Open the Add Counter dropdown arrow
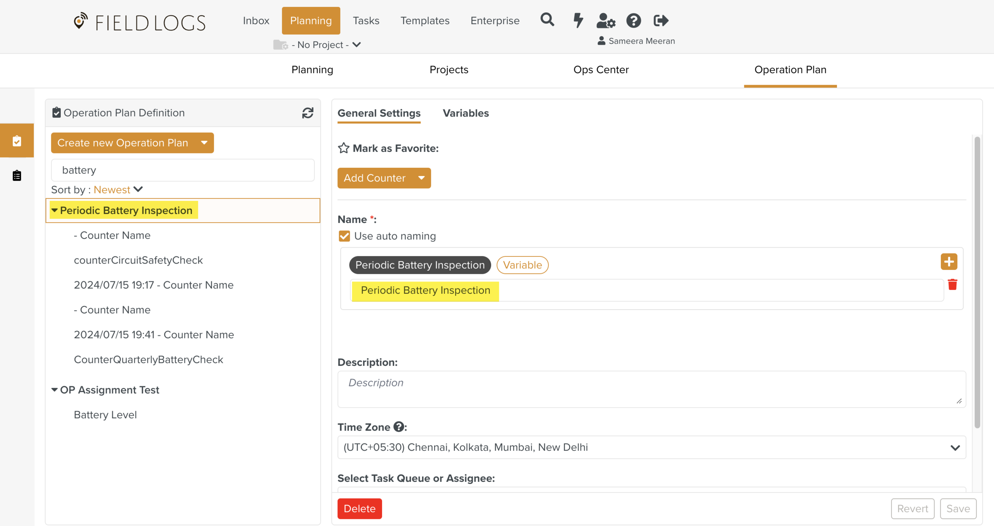The width and height of the screenshot is (994, 526). point(421,178)
